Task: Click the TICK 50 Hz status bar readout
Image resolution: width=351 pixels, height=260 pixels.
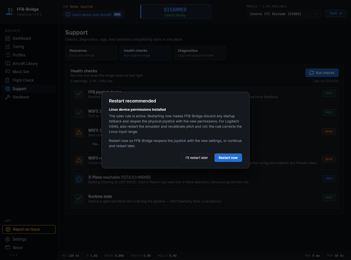Action: [335, 256]
